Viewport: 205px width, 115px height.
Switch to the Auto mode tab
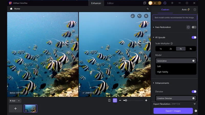point(186,9)
